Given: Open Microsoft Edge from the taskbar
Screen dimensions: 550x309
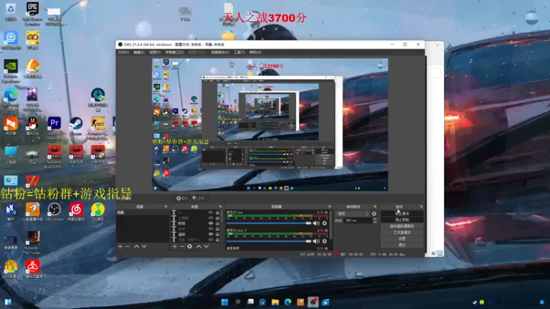Looking at the screenshot, I should (287, 302).
